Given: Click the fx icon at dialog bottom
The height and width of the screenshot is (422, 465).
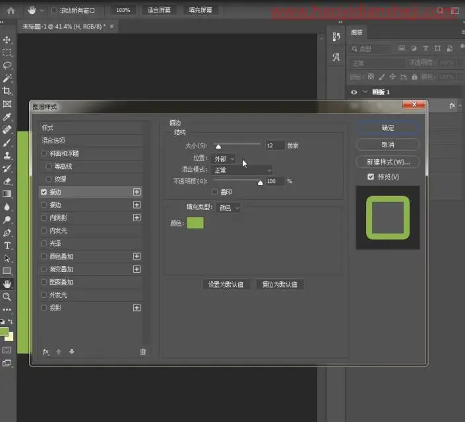Looking at the screenshot, I should pyautogui.click(x=46, y=352).
